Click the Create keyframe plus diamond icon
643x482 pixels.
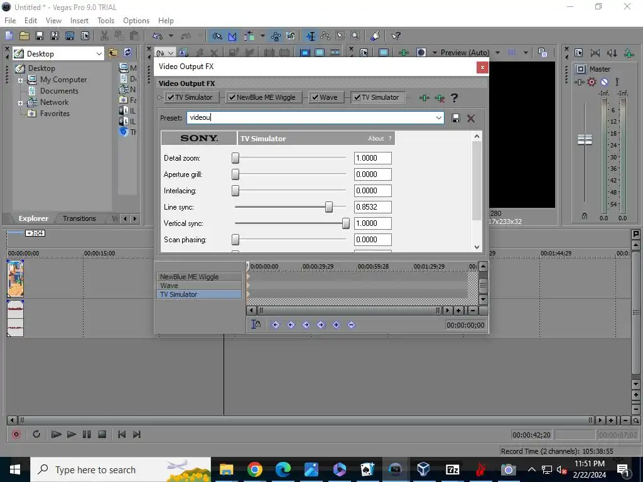(x=337, y=324)
